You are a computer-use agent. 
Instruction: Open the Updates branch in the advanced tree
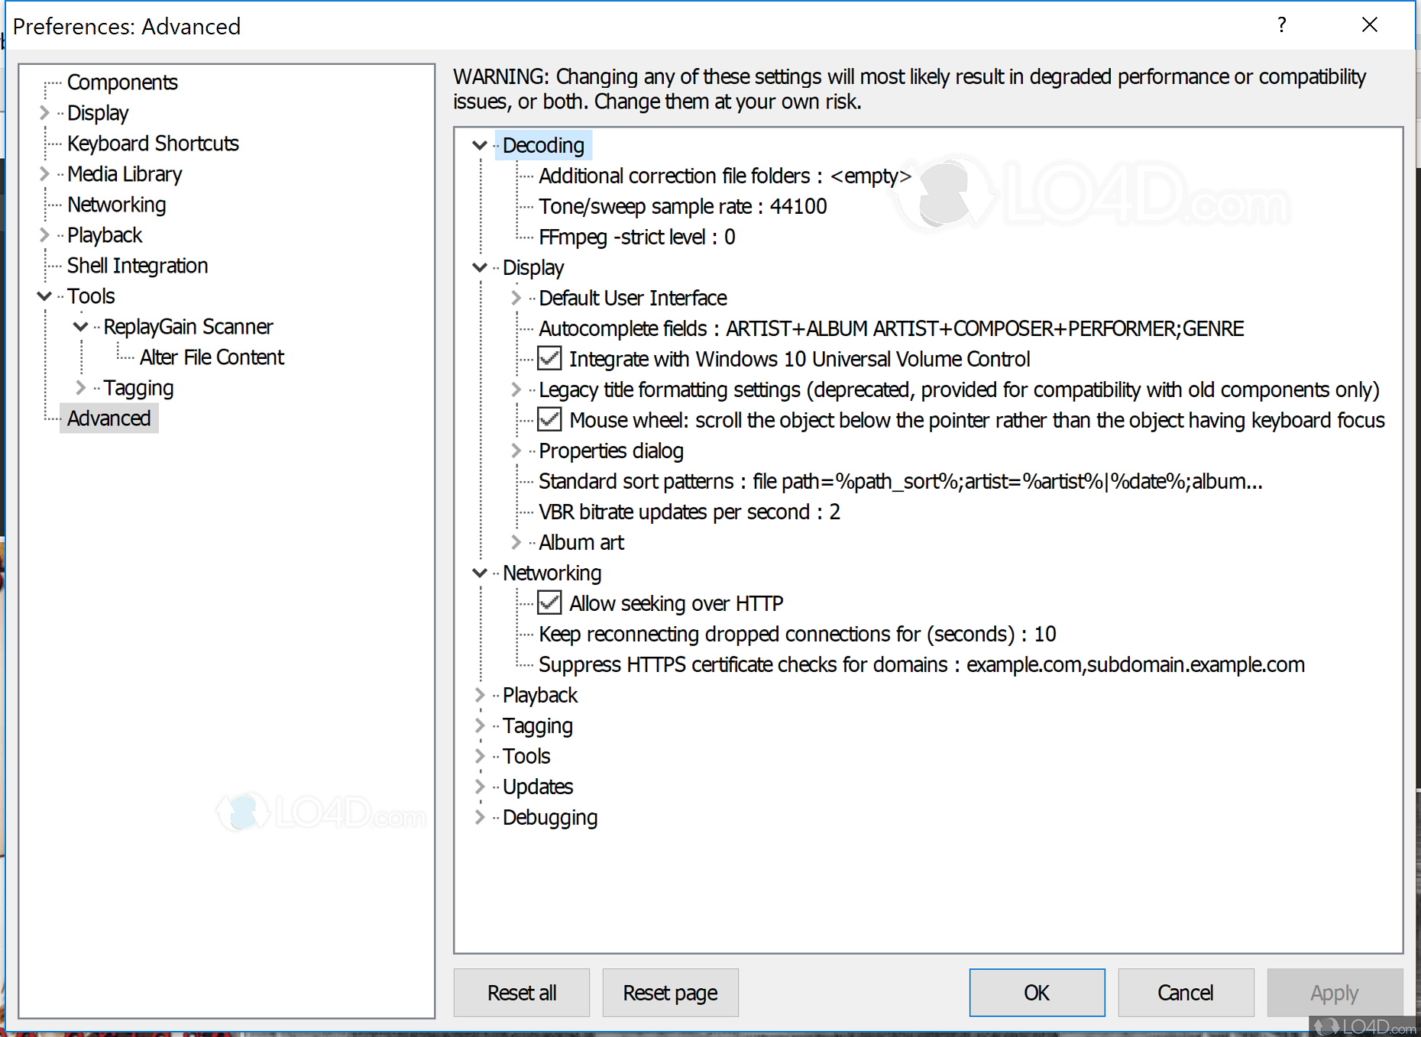tap(479, 787)
